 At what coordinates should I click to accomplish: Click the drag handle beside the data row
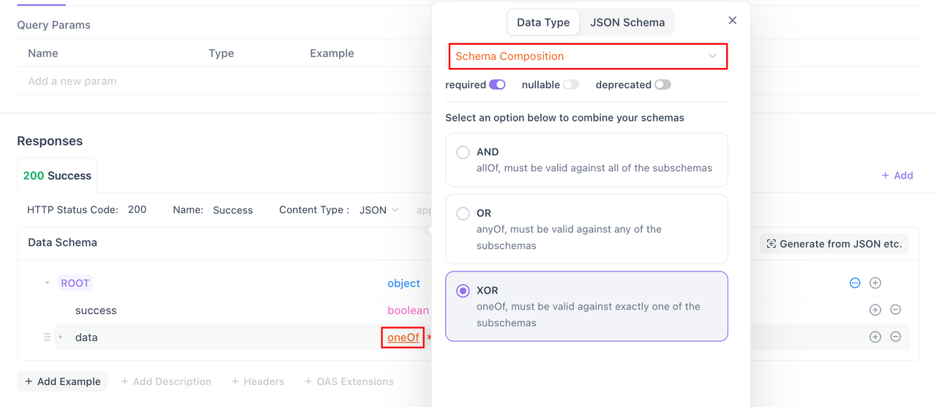tap(47, 337)
